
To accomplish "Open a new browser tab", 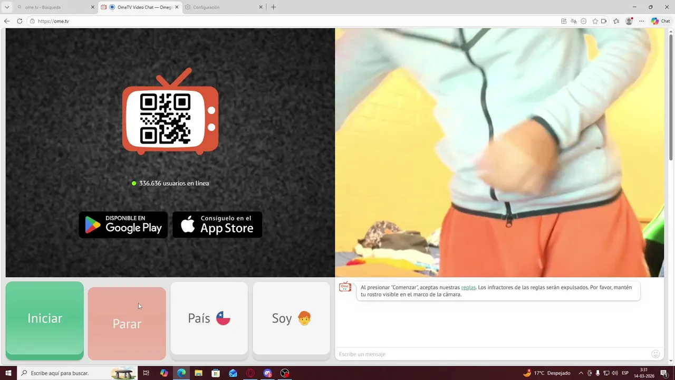I will (273, 7).
